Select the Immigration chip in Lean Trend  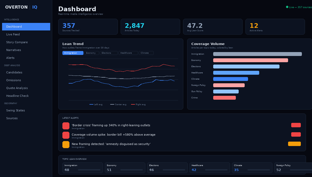[73, 53]
